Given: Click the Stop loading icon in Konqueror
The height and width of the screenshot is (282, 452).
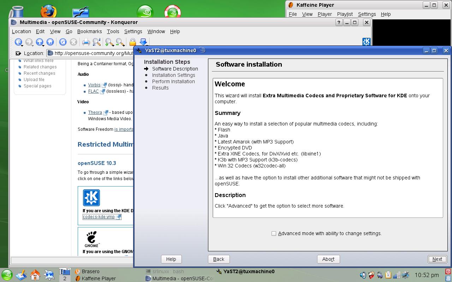Looking at the screenshot, I should coord(73,42).
